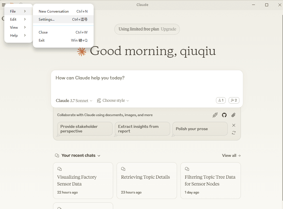Select 'Polish your prose' suggestion

coord(200,129)
